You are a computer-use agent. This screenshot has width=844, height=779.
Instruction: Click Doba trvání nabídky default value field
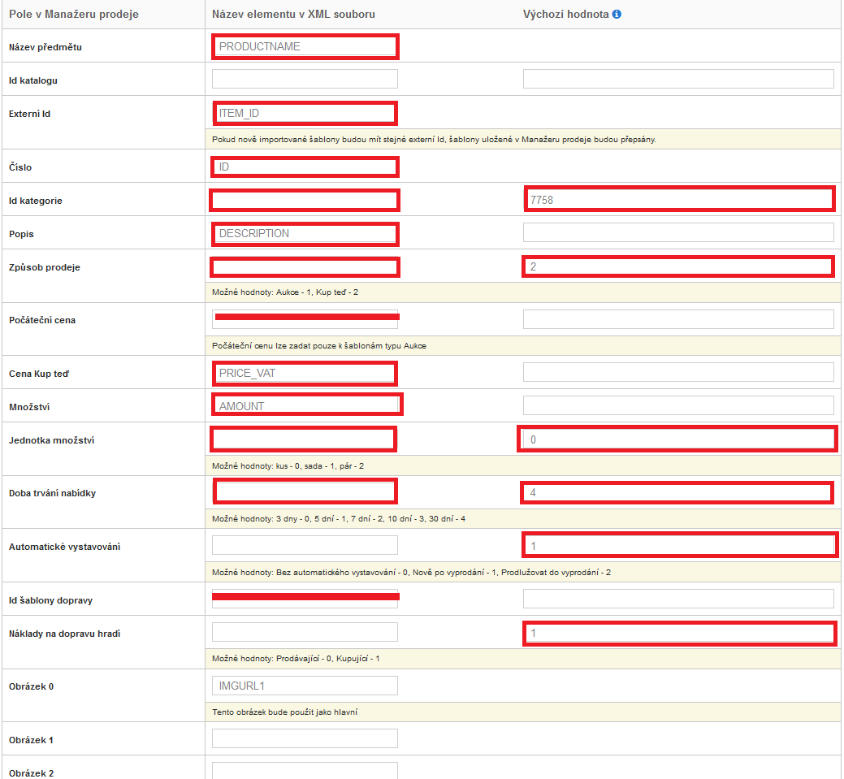[677, 492]
